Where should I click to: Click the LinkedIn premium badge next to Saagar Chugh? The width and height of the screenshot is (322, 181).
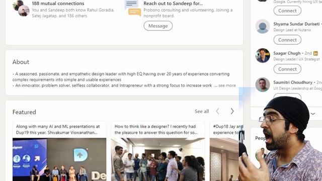pyautogui.click(x=315, y=53)
